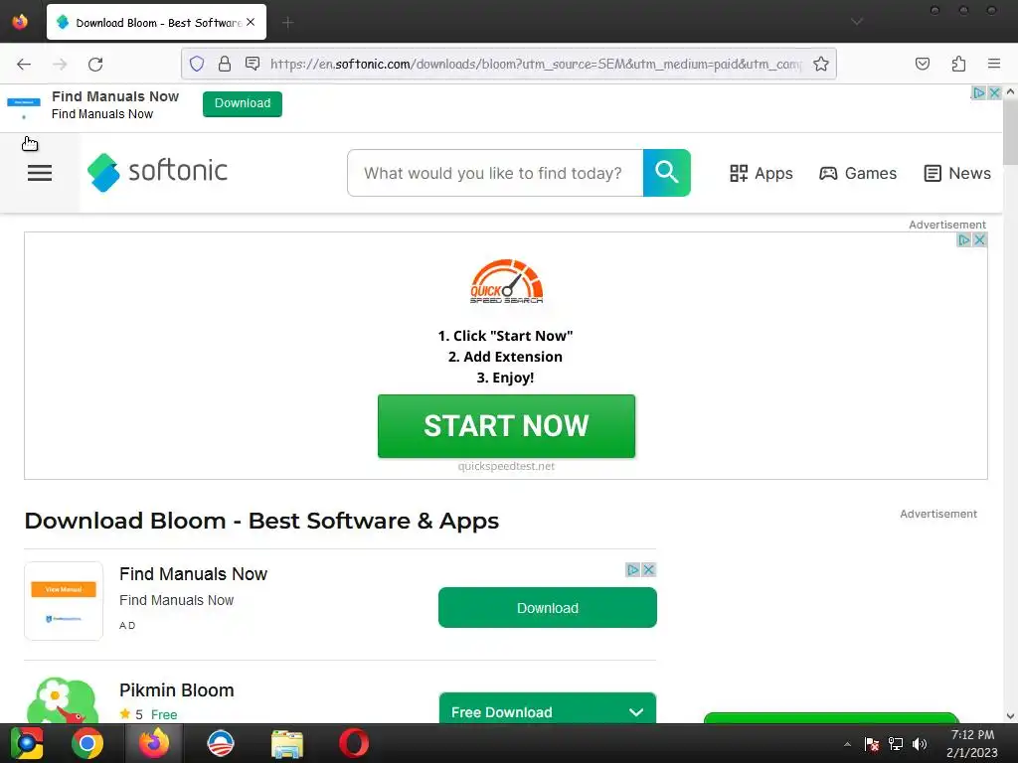Open AdChoices info on the top banner
Screen dimensions: 1018x763
click(979, 92)
